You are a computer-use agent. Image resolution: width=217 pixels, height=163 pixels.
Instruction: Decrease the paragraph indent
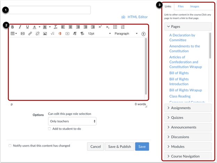point(86,27)
